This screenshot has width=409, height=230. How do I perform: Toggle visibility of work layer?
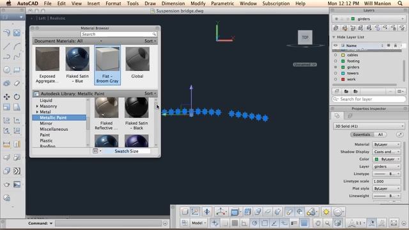click(x=336, y=79)
